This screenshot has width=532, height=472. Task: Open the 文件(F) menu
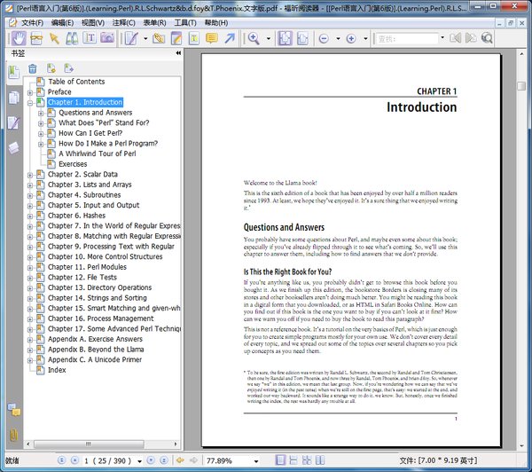point(32,22)
